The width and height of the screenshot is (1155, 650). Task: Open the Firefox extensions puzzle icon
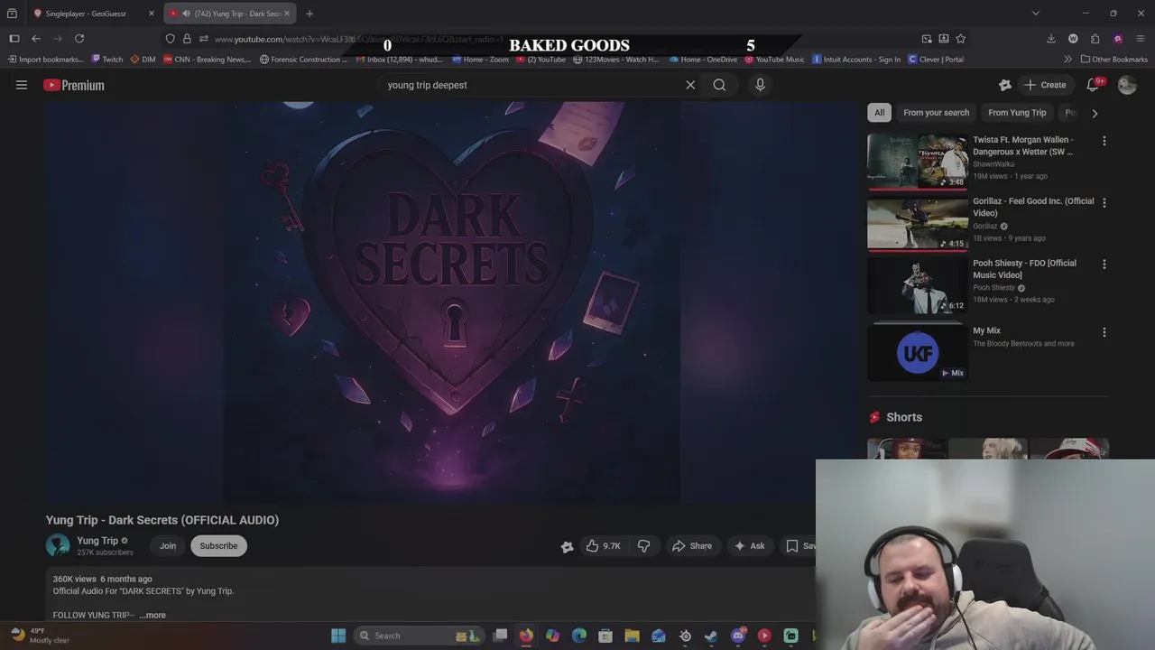[1095, 39]
